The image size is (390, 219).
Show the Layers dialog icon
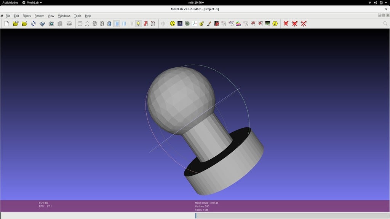click(60, 24)
